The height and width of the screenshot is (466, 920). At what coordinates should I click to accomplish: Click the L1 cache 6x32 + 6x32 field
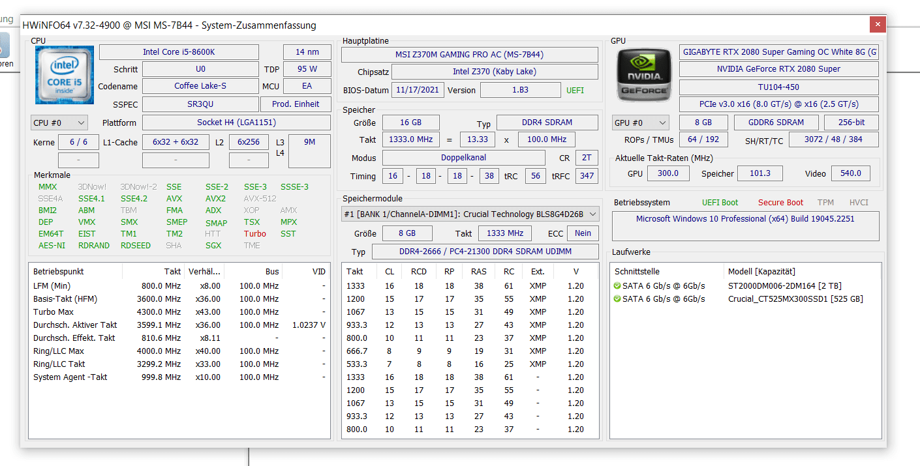click(176, 142)
